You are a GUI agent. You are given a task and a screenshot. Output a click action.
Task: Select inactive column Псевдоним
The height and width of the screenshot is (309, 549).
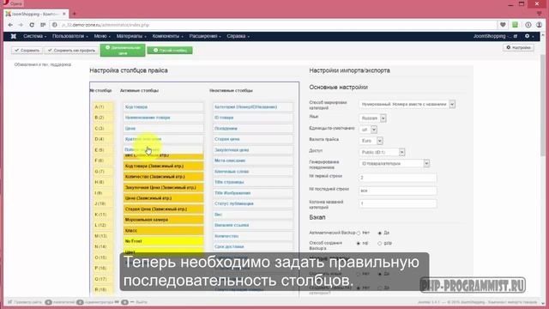[253, 128]
